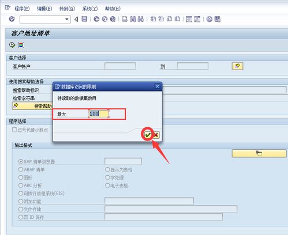
Task: Open the command field dropdown arrow
Action: (67, 20)
